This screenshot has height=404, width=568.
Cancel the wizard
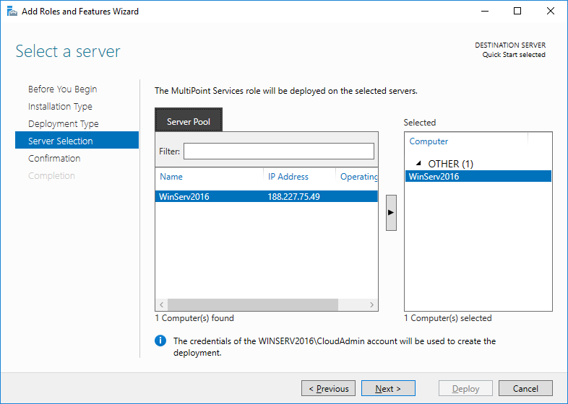tap(525, 389)
